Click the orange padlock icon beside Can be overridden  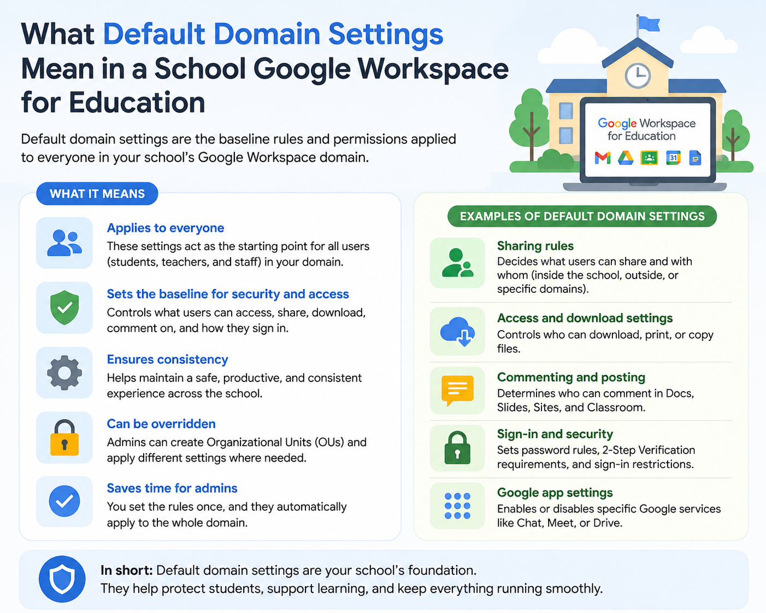tap(64, 438)
